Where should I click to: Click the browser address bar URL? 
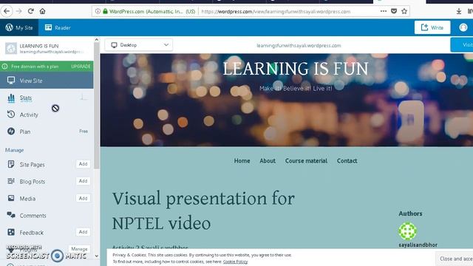[x=276, y=12]
